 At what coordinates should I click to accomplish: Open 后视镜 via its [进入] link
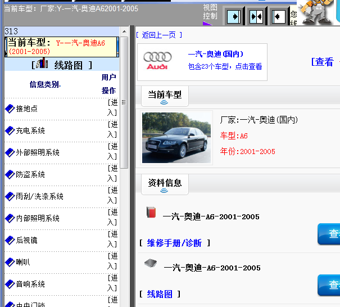pos(112,239)
